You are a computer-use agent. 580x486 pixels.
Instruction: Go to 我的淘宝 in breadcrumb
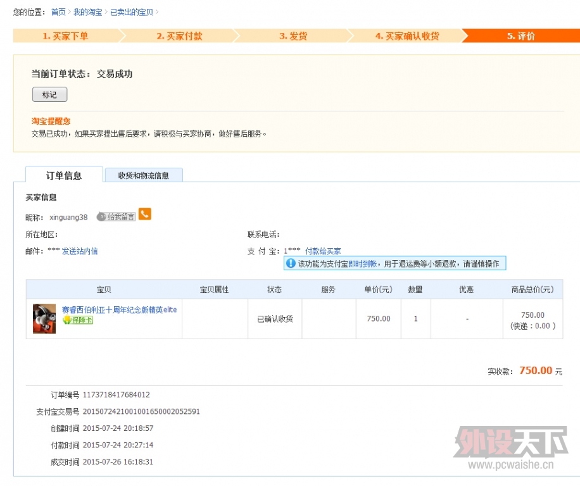(87, 12)
